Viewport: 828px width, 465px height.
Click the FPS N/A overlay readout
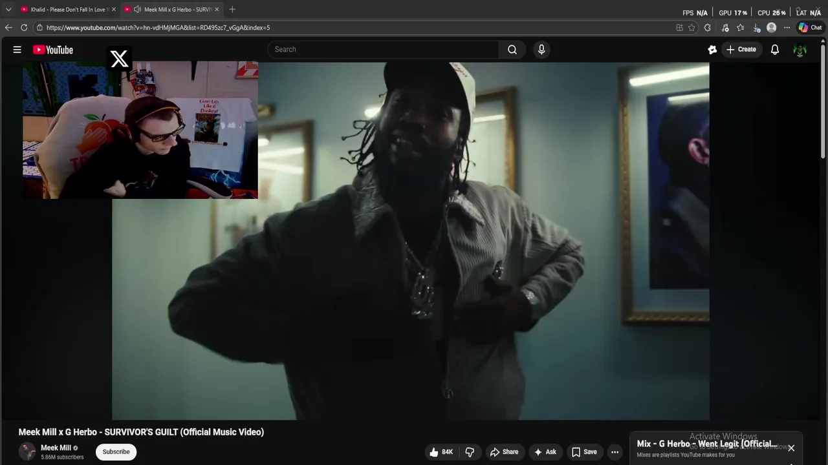(x=695, y=13)
